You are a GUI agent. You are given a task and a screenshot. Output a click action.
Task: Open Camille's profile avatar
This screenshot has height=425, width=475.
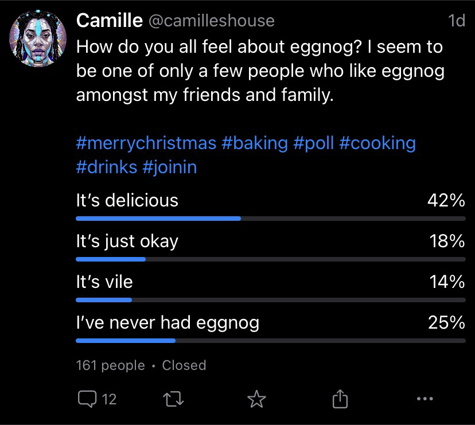(38, 38)
